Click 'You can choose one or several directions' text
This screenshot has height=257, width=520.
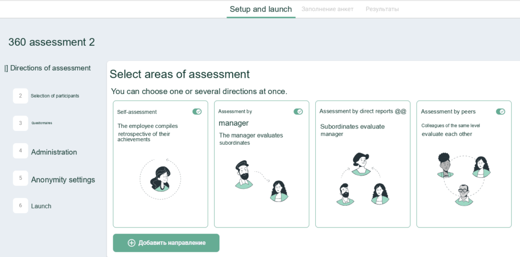tap(199, 91)
